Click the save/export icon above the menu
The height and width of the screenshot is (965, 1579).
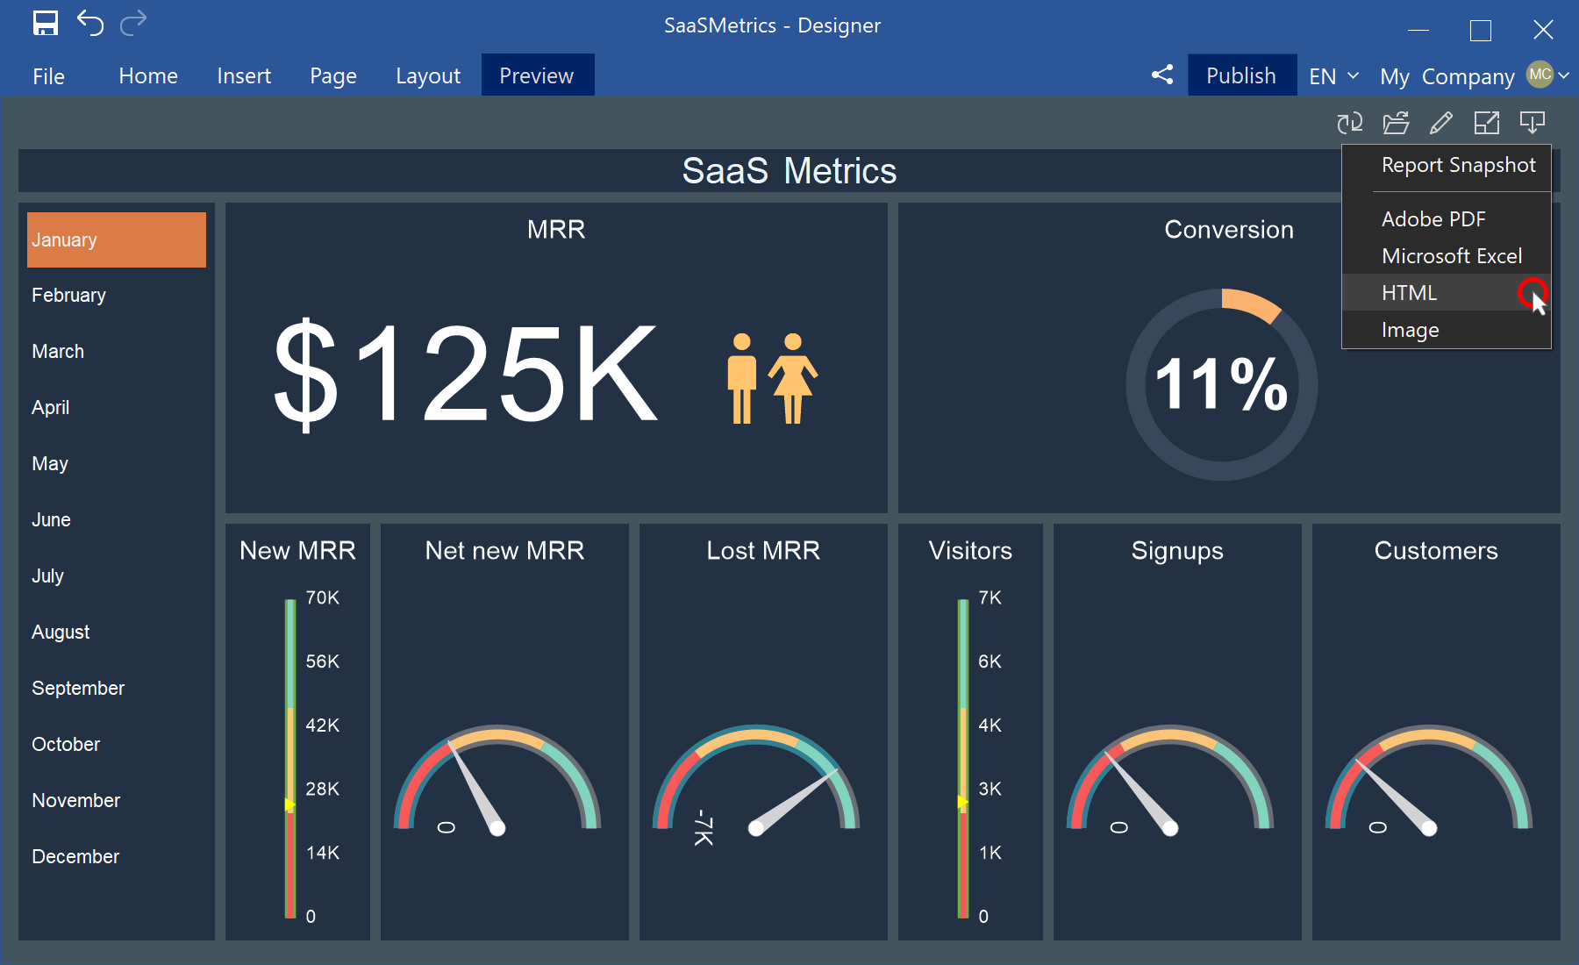(1533, 123)
